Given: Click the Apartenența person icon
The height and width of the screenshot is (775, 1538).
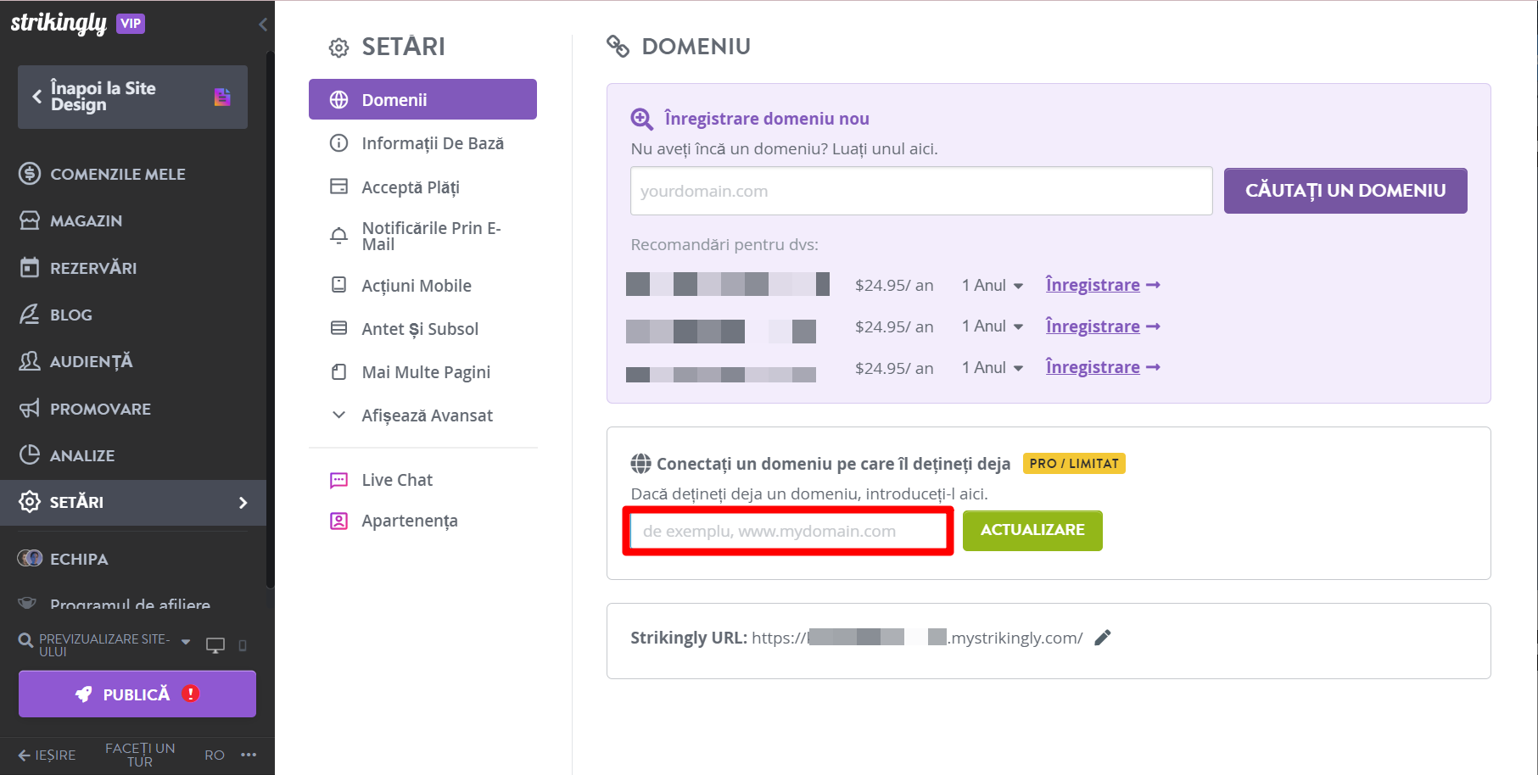Looking at the screenshot, I should (x=338, y=521).
